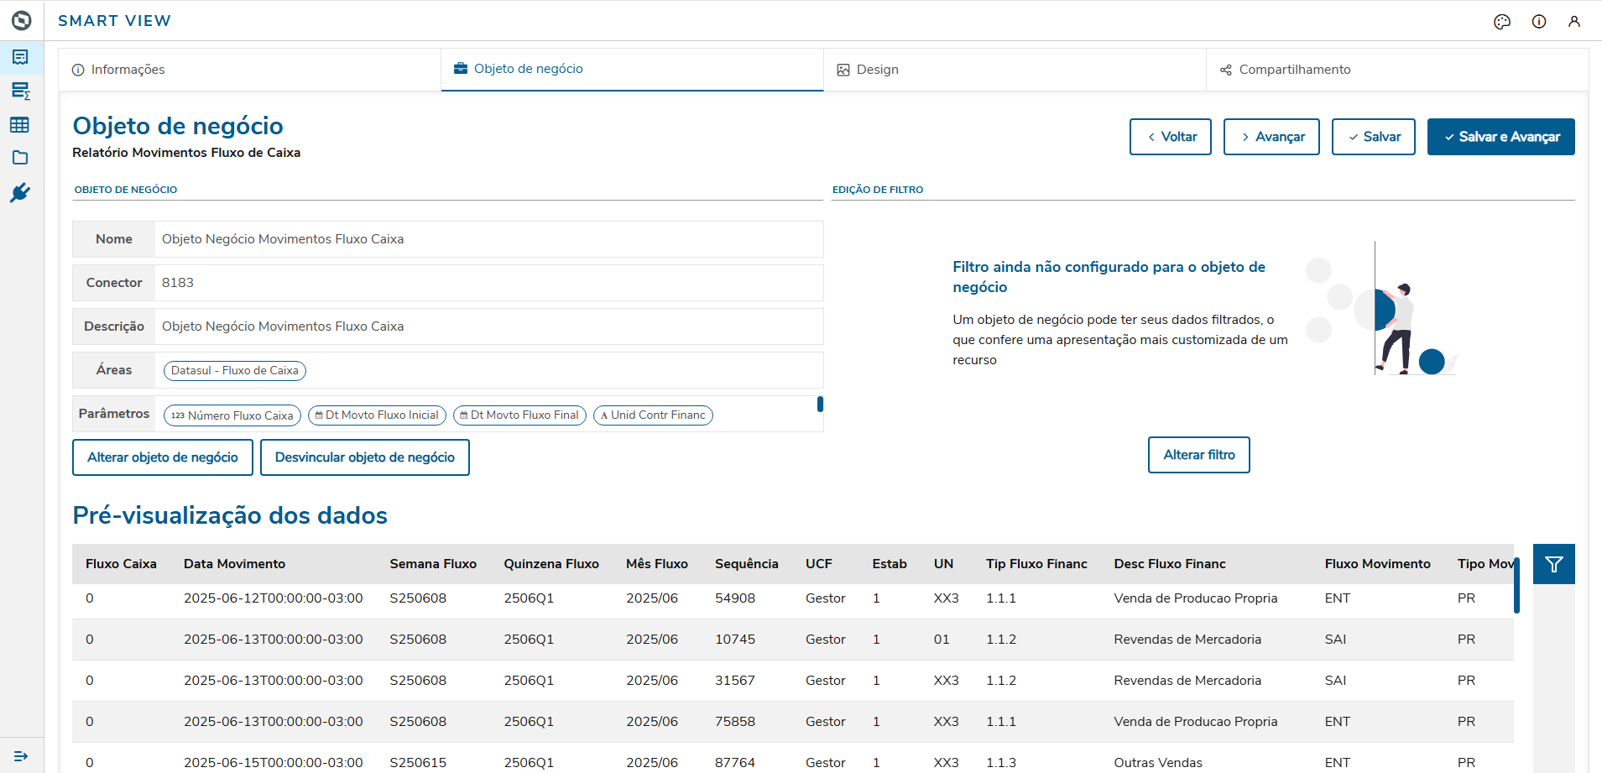Expand the sidebar menu arrow
Screen dimensions: 1602x773
[x=21, y=756]
